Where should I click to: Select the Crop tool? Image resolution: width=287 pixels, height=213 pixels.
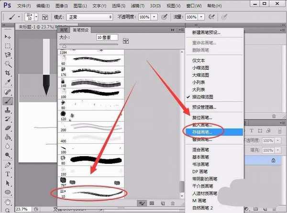(8, 73)
